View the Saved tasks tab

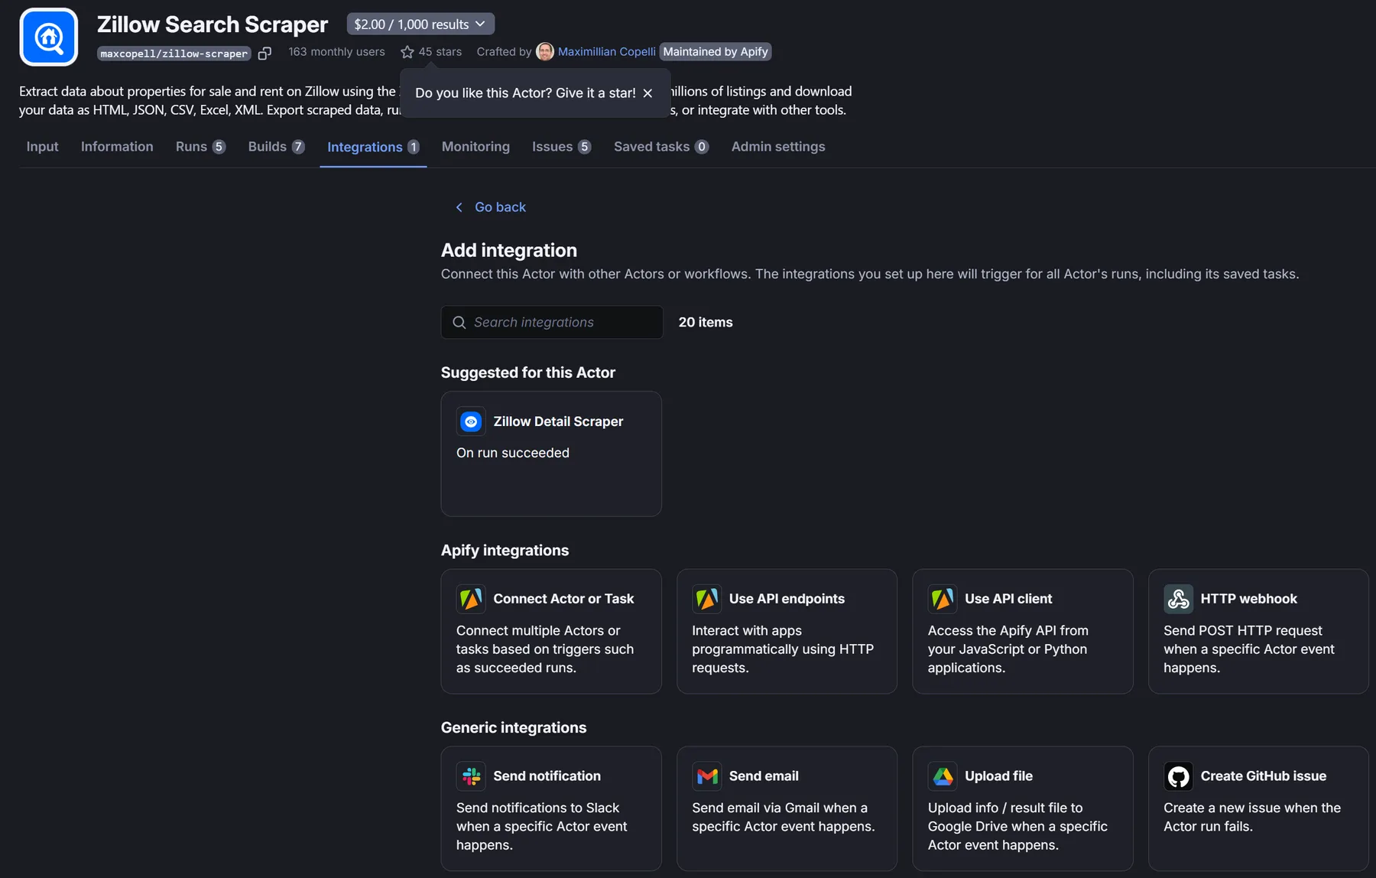pos(660,146)
